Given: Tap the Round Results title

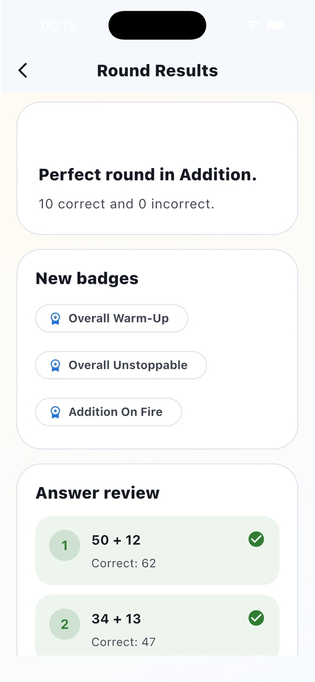Looking at the screenshot, I should (x=157, y=71).
